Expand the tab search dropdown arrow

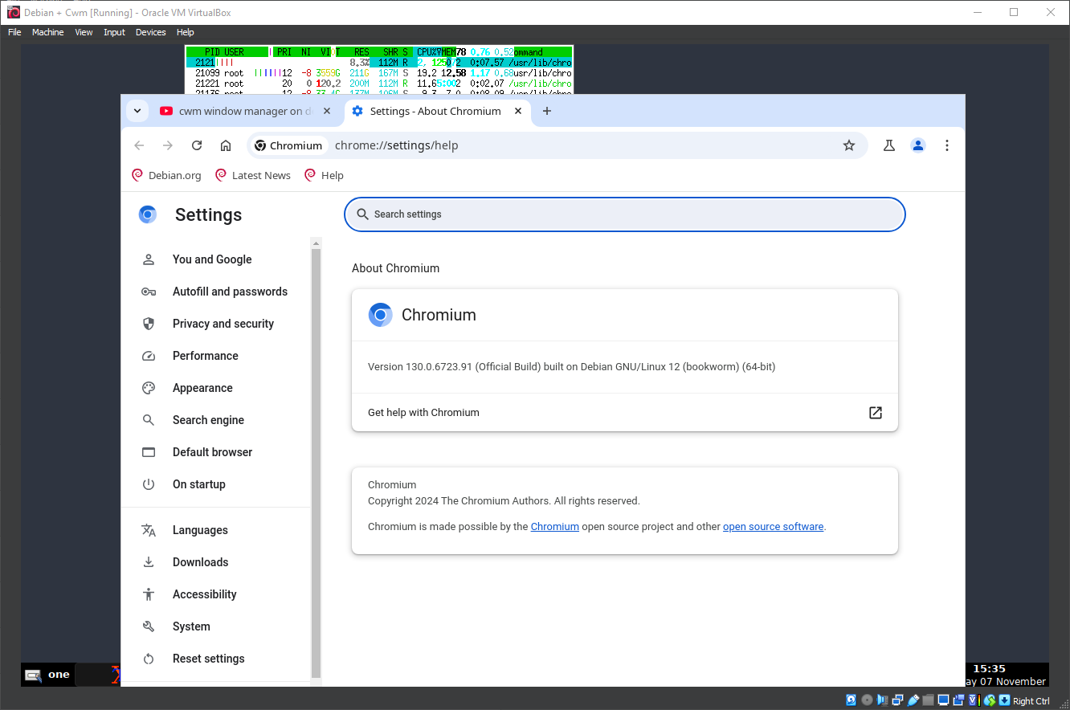[137, 112]
